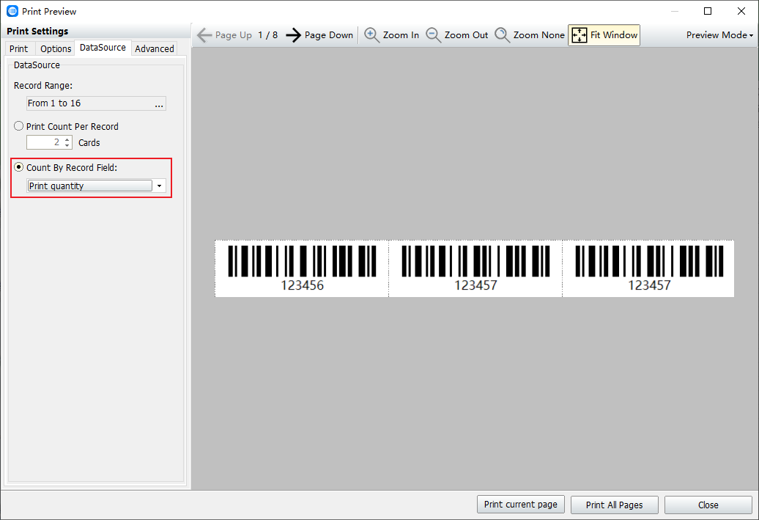Switch to the Advanced tab
The width and height of the screenshot is (759, 520).
tap(155, 48)
